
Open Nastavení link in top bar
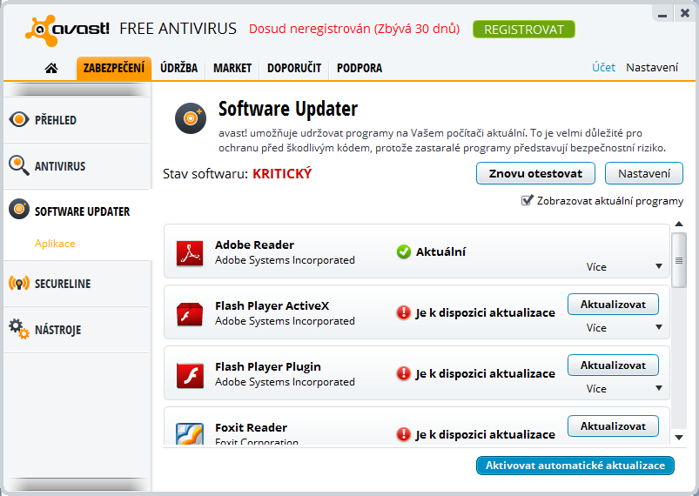pyautogui.click(x=652, y=67)
